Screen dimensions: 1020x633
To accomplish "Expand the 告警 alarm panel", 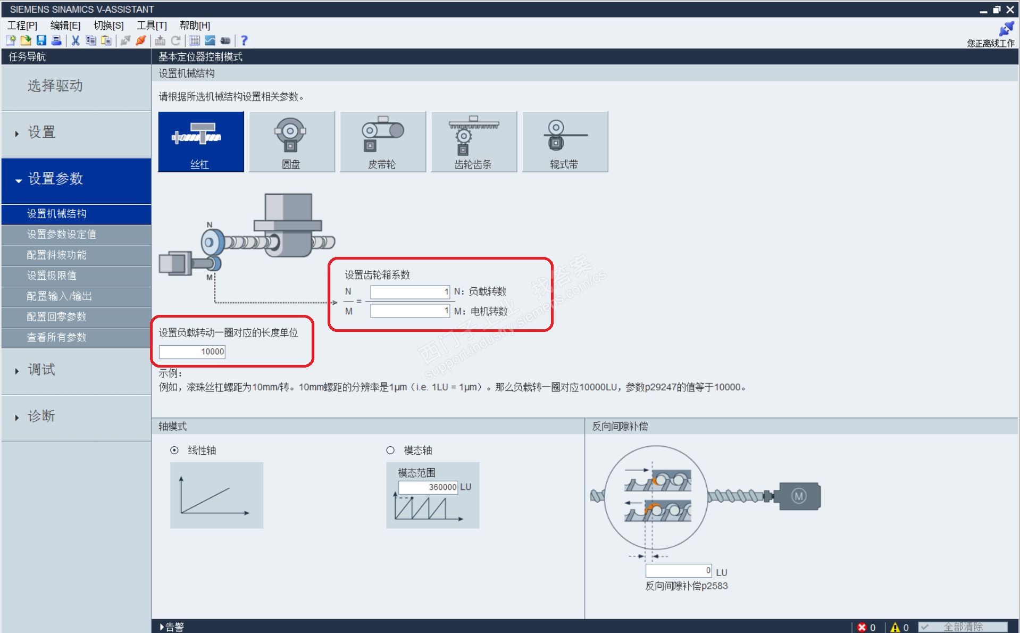I will 172,627.
